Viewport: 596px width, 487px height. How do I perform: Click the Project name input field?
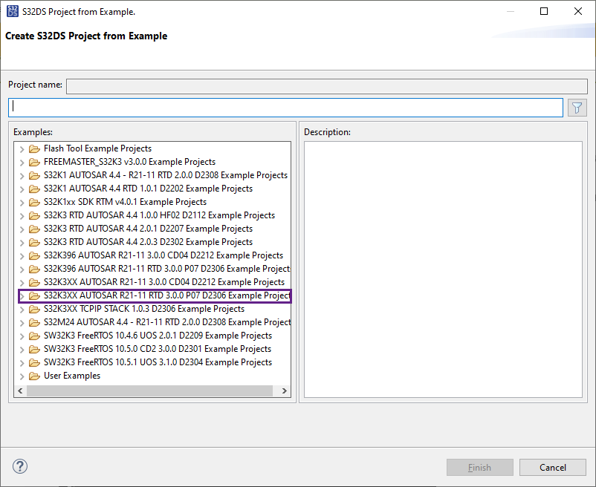click(x=327, y=85)
